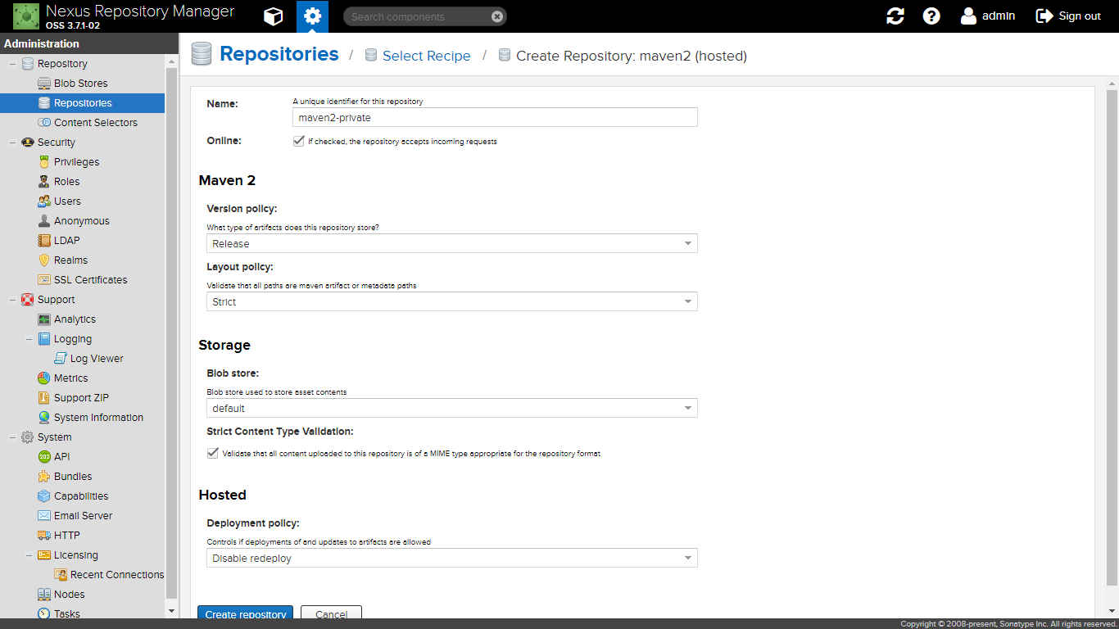1119x629 pixels.
Task: Open Email Server envelope icon
Action: 44,516
